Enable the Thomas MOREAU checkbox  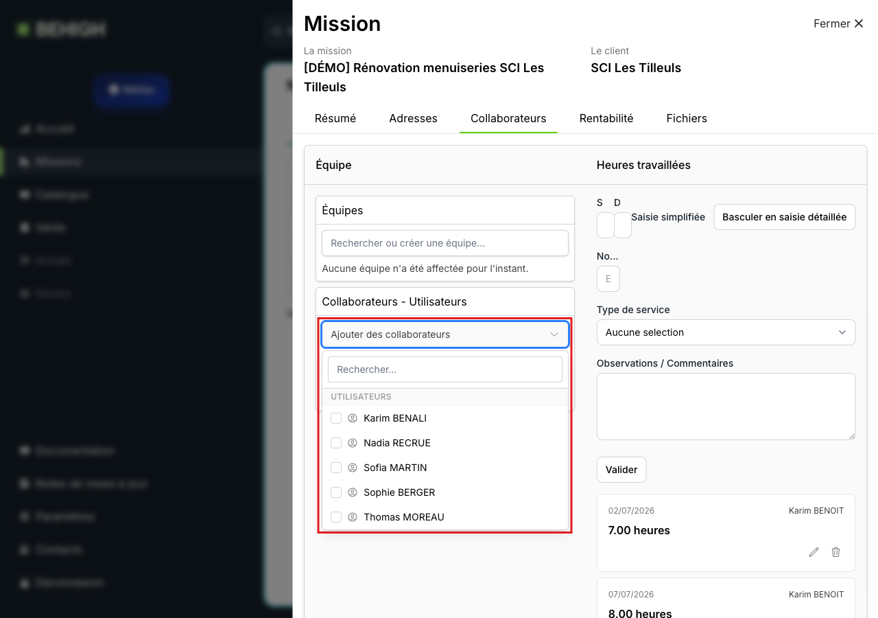click(x=336, y=517)
